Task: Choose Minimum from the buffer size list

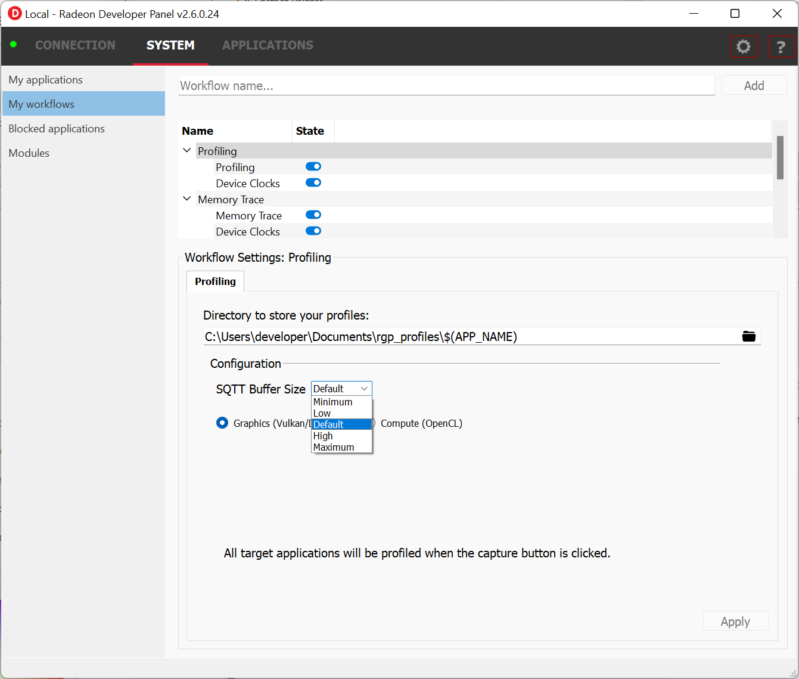Action: (x=341, y=402)
